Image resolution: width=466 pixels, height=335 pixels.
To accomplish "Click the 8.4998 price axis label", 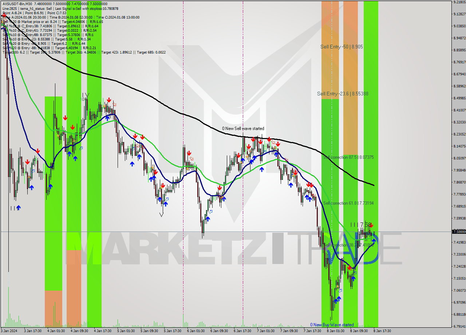I will [460, 98].
